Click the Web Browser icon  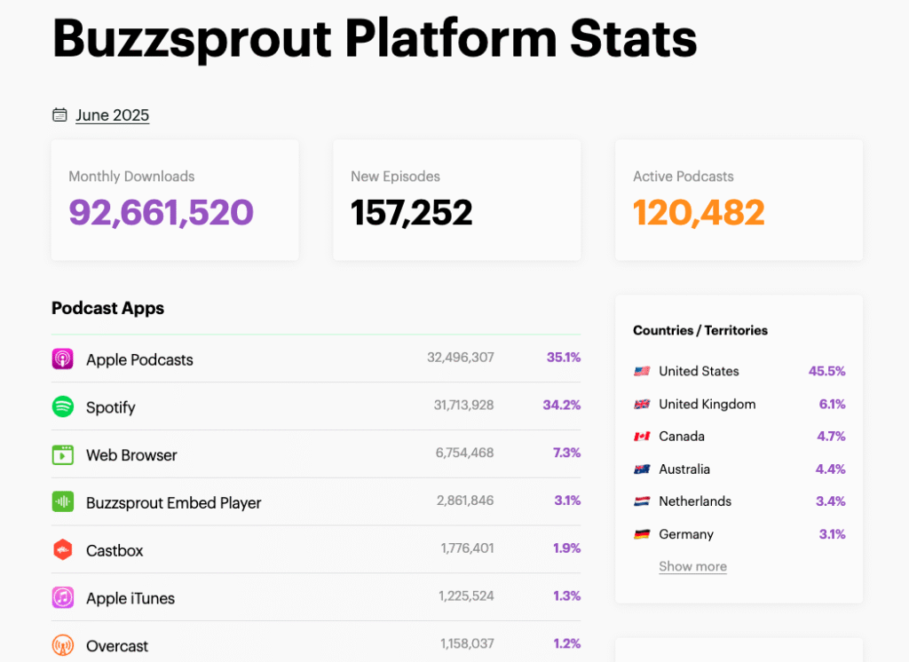[63, 454]
